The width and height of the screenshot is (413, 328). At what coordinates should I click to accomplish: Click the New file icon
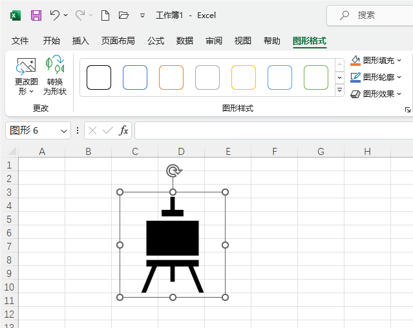pos(105,15)
